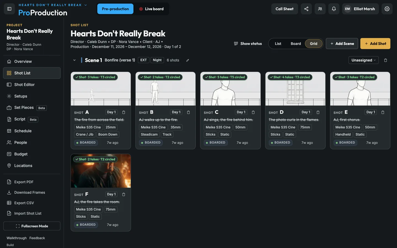Image resolution: width=397 pixels, height=248 pixels.
Task: Select Pre-production mode
Action: (x=115, y=9)
